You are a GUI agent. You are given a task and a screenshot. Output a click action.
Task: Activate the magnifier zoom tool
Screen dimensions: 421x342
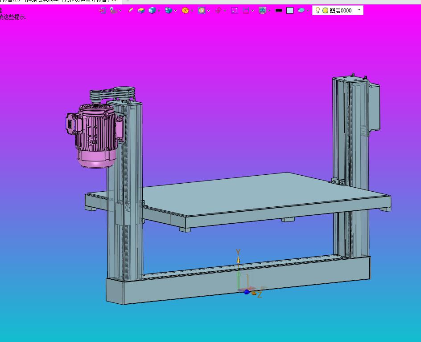click(x=202, y=10)
